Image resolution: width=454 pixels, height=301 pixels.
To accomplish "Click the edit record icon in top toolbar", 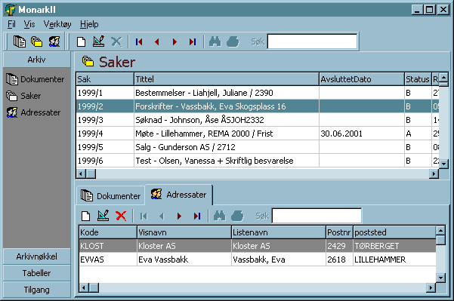I will pos(99,41).
